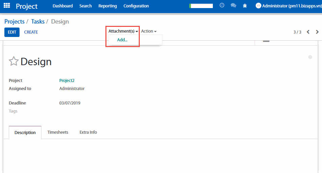Toggle the star priority on Design task
Viewport: 322px width, 173px height.
pos(13,61)
